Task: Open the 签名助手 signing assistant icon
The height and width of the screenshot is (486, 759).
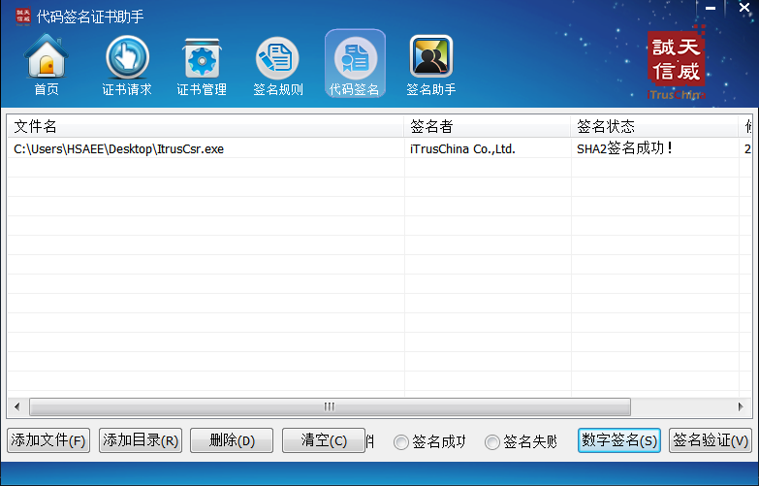Action: [x=430, y=64]
